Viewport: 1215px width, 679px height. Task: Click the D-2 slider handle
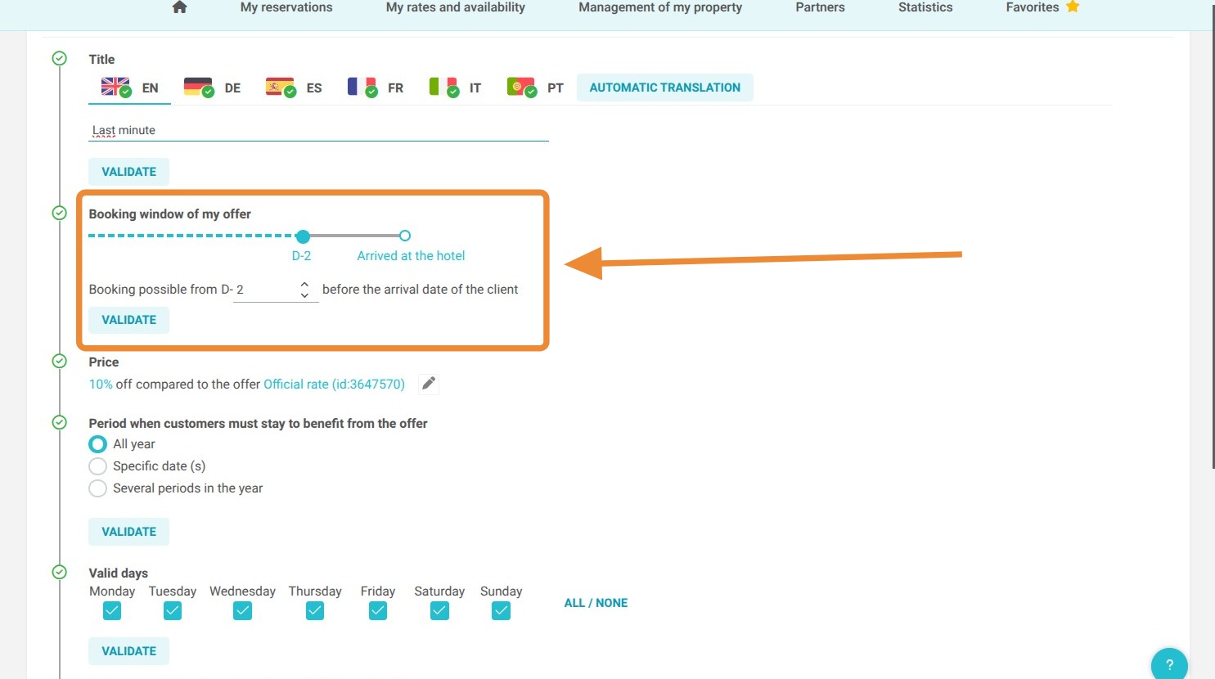[x=303, y=236]
